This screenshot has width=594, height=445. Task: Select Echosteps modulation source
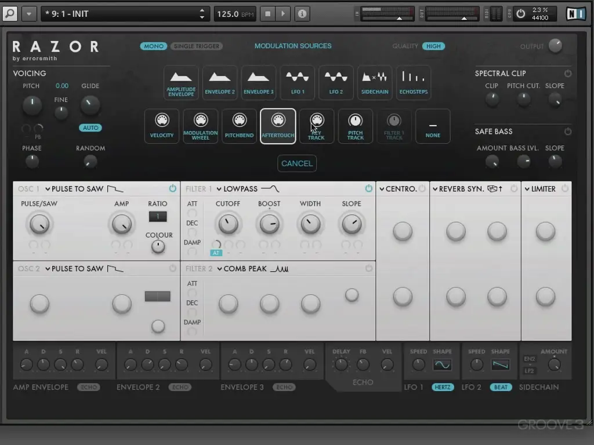pos(413,83)
